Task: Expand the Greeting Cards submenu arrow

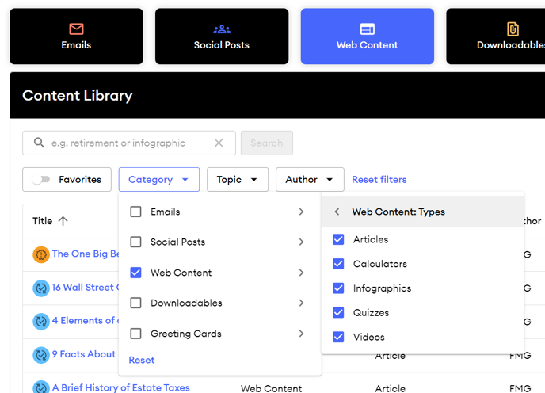Action: (x=301, y=334)
